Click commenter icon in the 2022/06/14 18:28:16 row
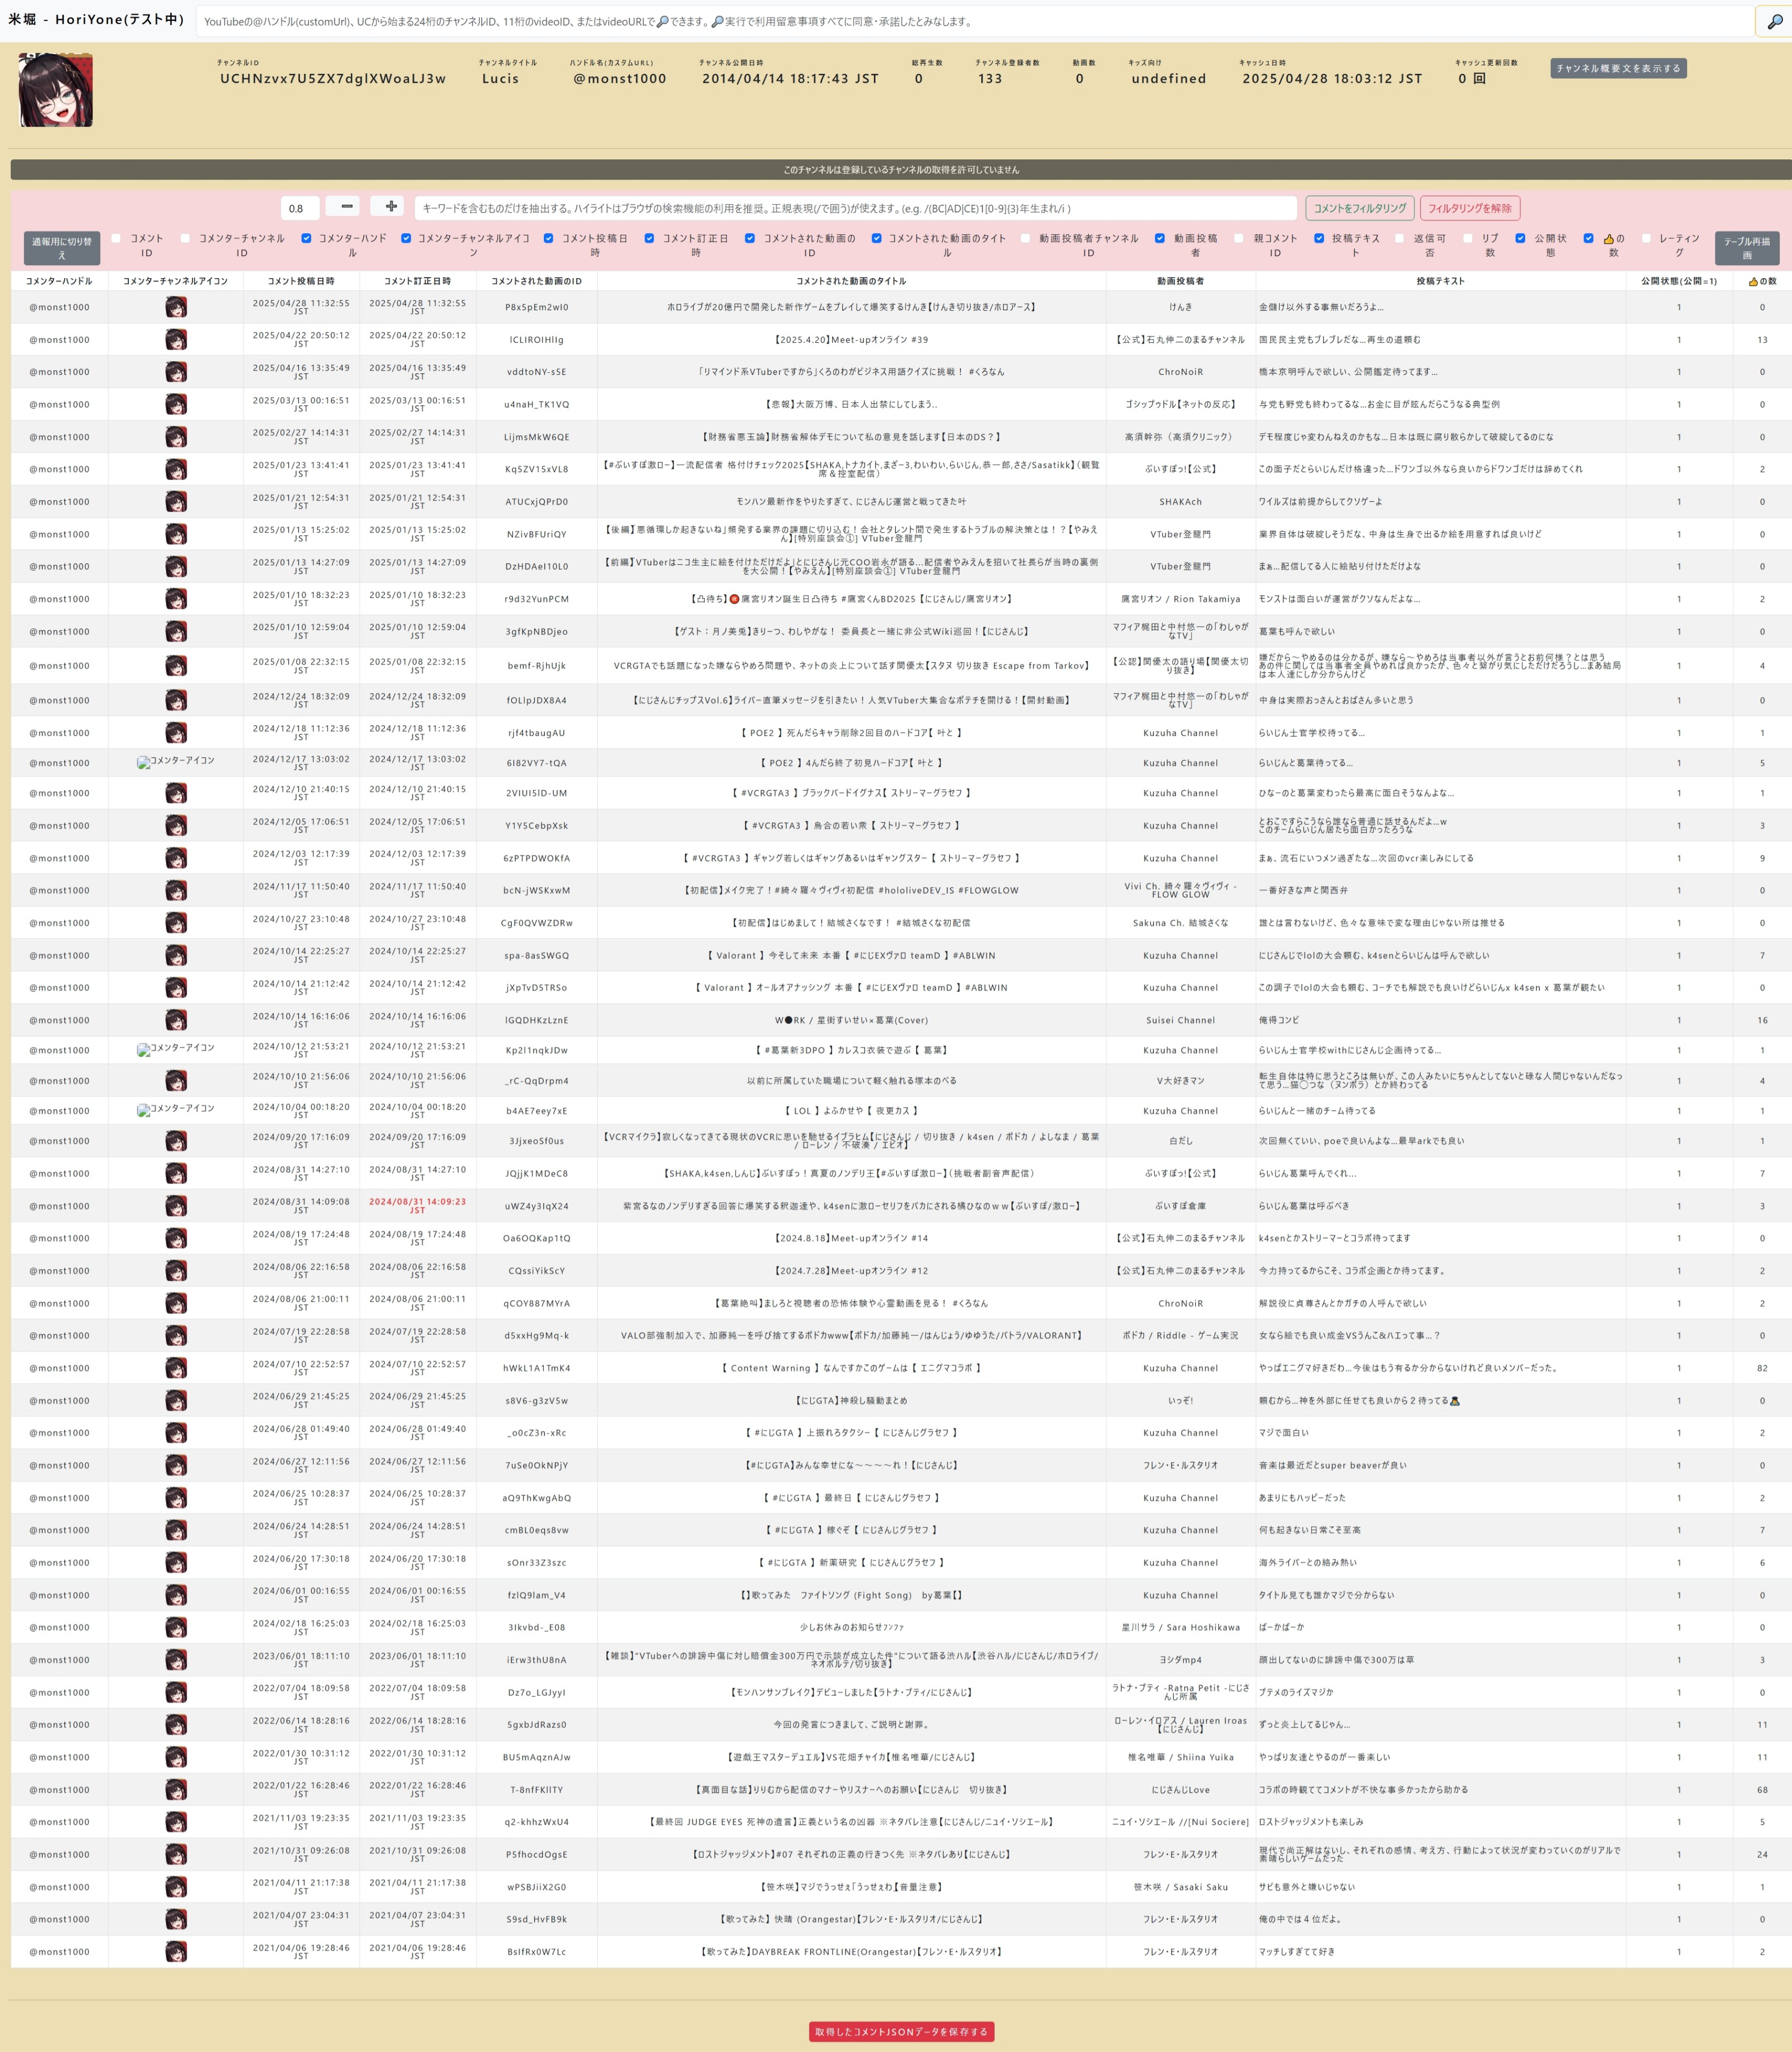Viewport: 1792px width, 2052px height. [176, 1725]
